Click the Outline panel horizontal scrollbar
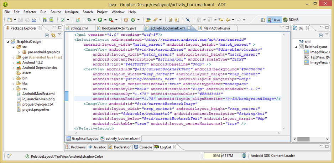The width and height of the screenshot is (334, 163). pyautogui.click(x=303, y=139)
